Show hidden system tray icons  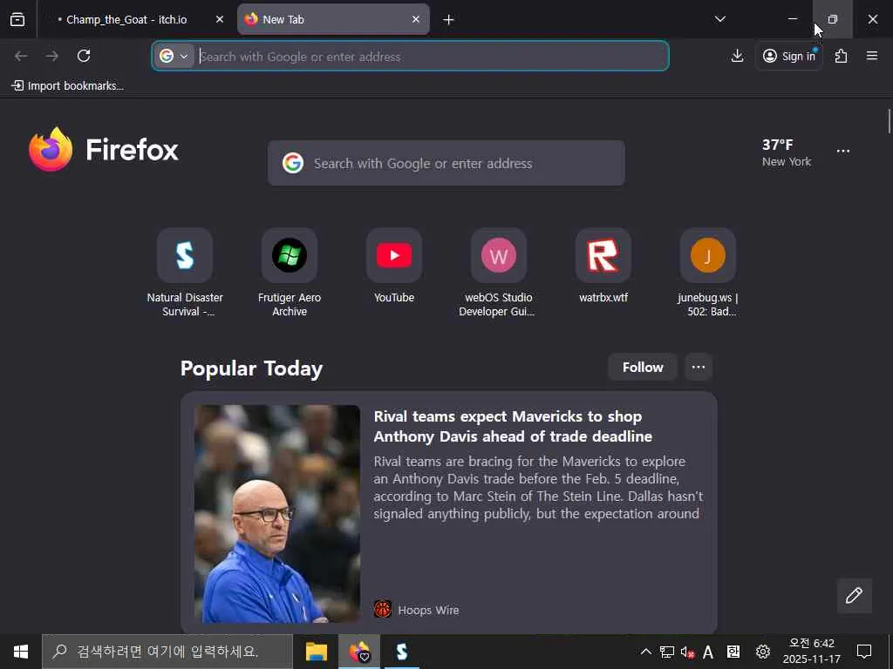tap(646, 652)
